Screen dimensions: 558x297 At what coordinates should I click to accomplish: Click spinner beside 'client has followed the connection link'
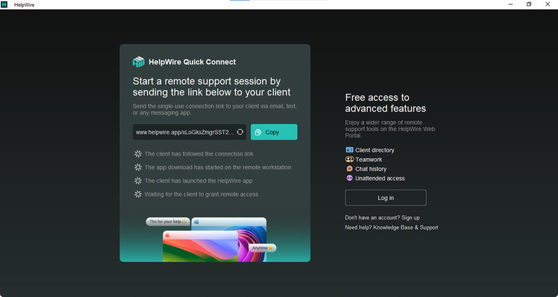click(x=138, y=154)
